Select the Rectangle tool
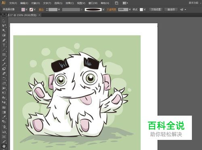The height and width of the screenshot is (150, 202). [4, 55]
